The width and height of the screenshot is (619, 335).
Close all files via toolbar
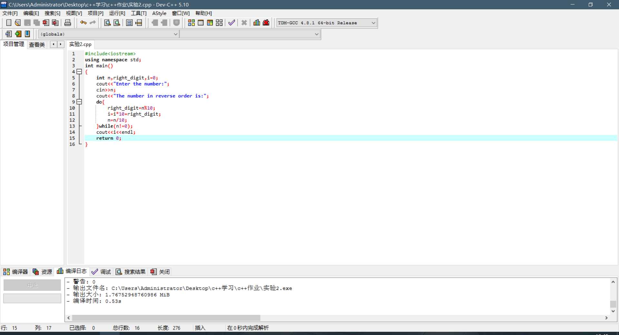(55, 23)
